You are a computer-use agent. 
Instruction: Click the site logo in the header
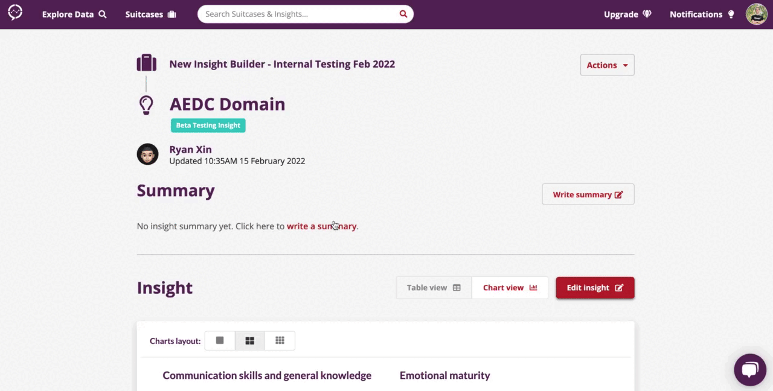(x=15, y=13)
